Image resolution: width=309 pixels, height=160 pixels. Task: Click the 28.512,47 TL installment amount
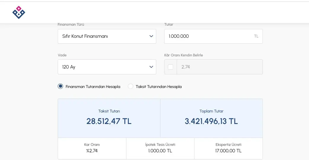click(109, 121)
